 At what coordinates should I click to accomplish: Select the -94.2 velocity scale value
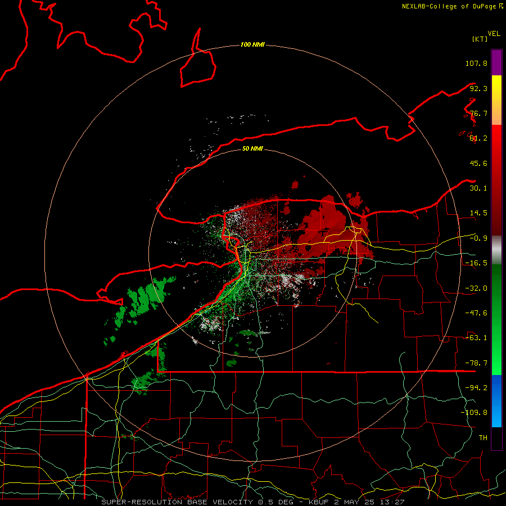pos(476,388)
